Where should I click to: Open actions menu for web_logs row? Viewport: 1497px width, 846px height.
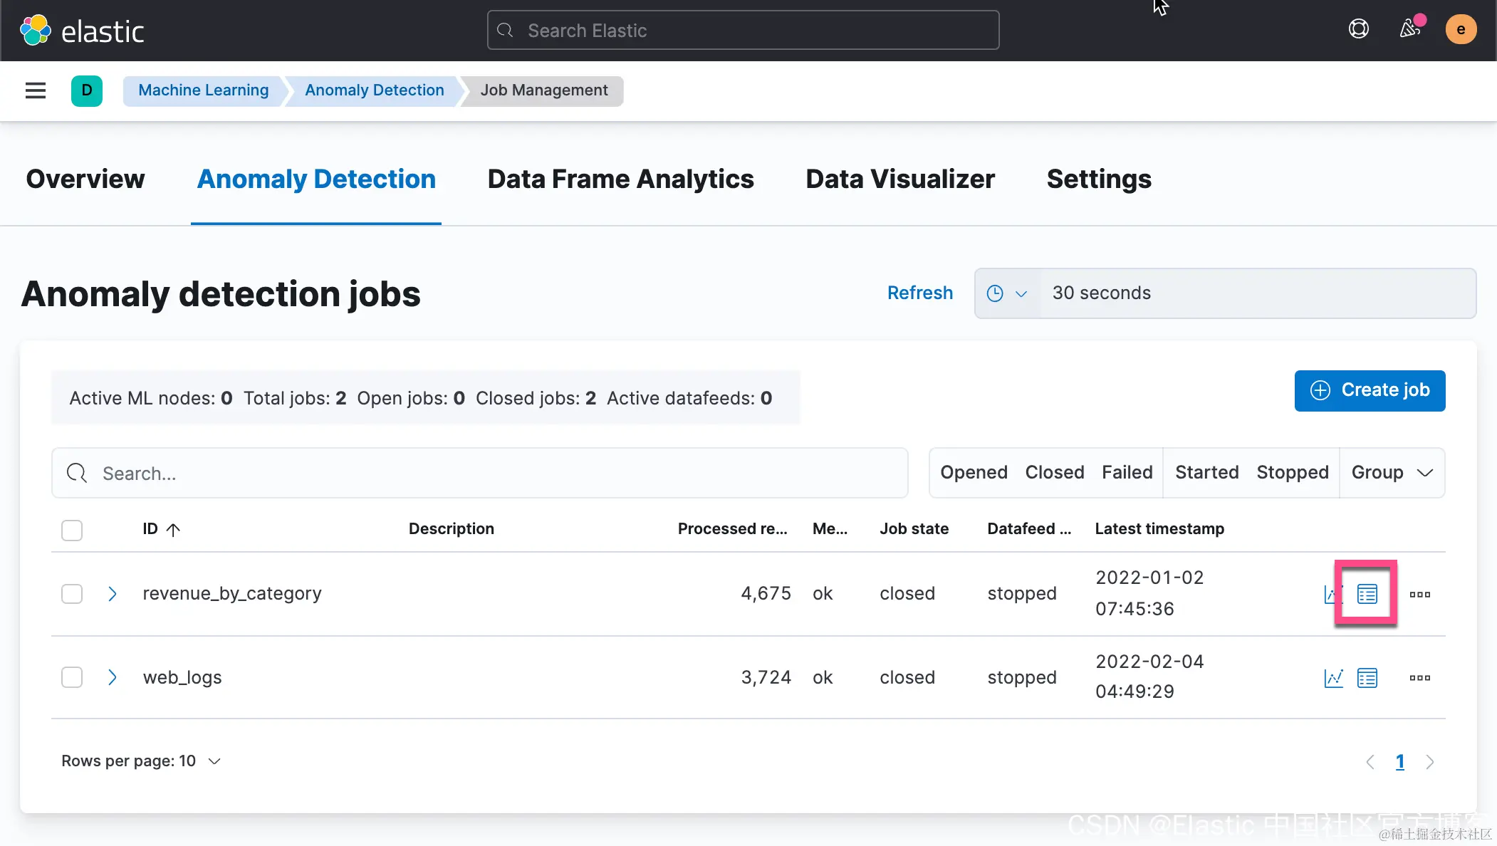(x=1419, y=678)
